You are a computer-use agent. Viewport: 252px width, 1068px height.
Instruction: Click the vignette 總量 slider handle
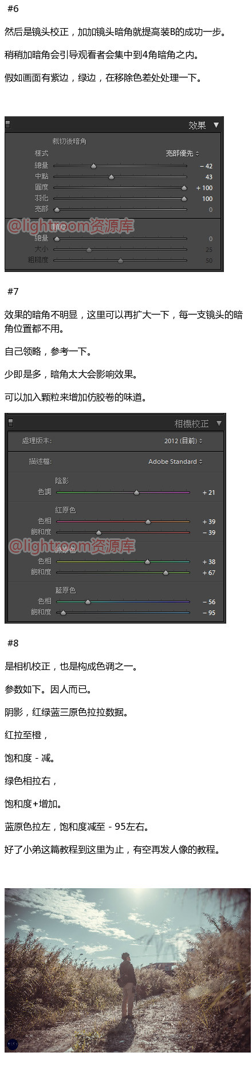(x=93, y=166)
